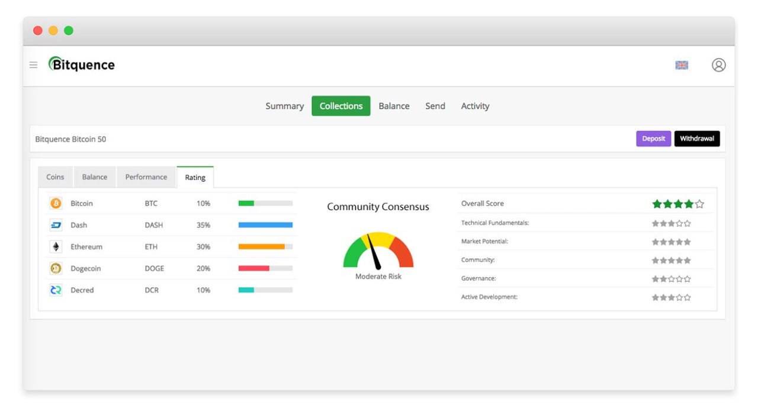758x414 pixels.
Task: Select the Ethereum name in the list
Action: 86,247
